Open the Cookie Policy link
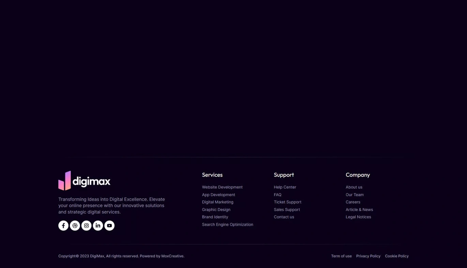 point(397,256)
